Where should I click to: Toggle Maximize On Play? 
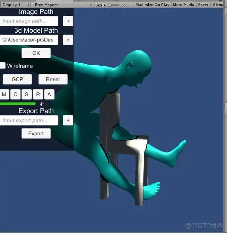[152, 5]
